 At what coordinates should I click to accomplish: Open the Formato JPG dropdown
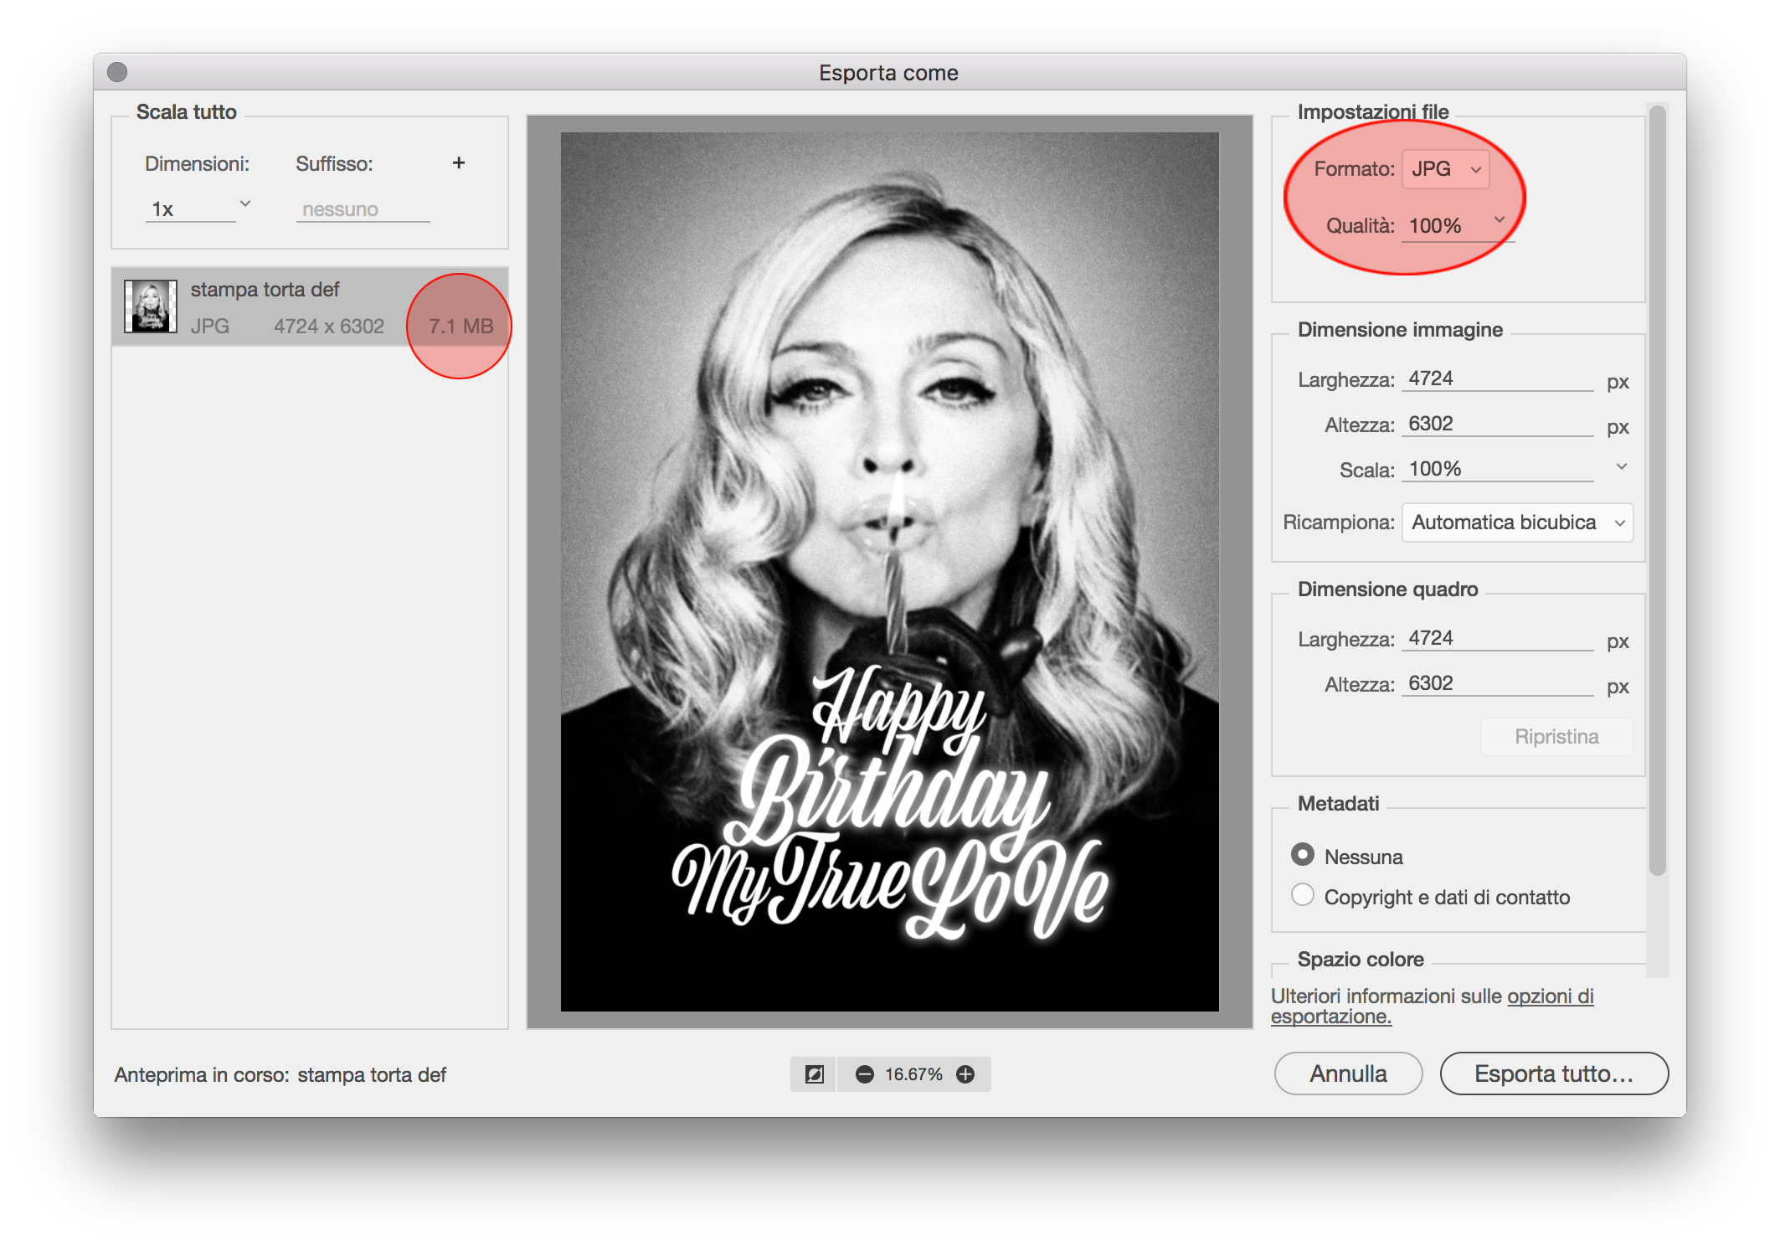1446,169
